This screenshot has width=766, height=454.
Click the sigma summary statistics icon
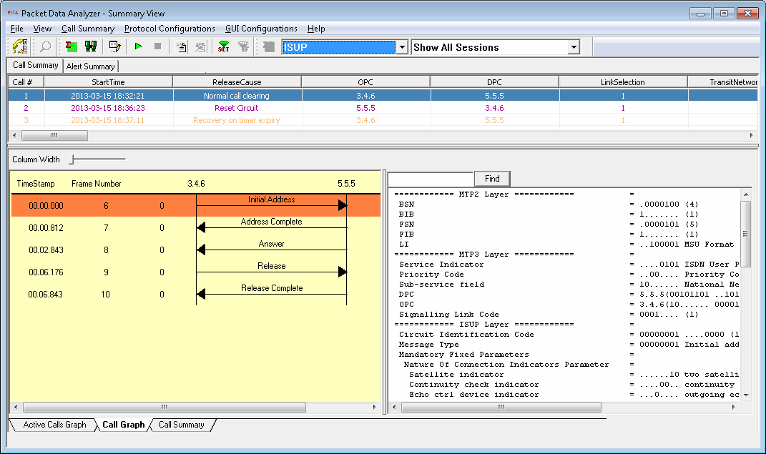point(72,47)
